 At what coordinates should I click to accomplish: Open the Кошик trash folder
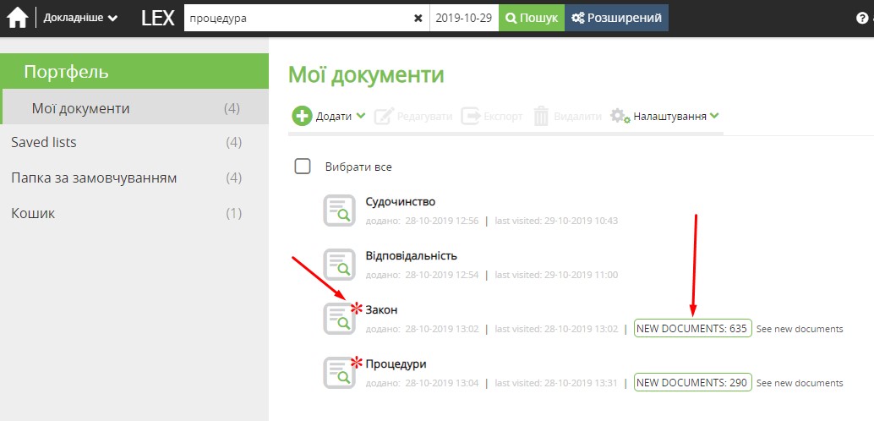(33, 213)
